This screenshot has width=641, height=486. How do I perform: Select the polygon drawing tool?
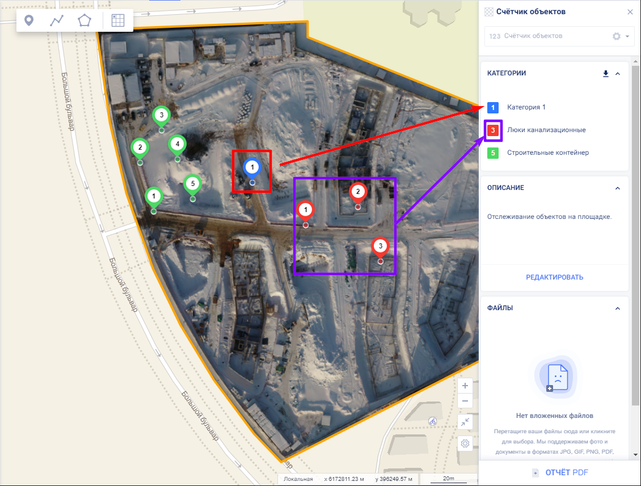tap(85, 21)
